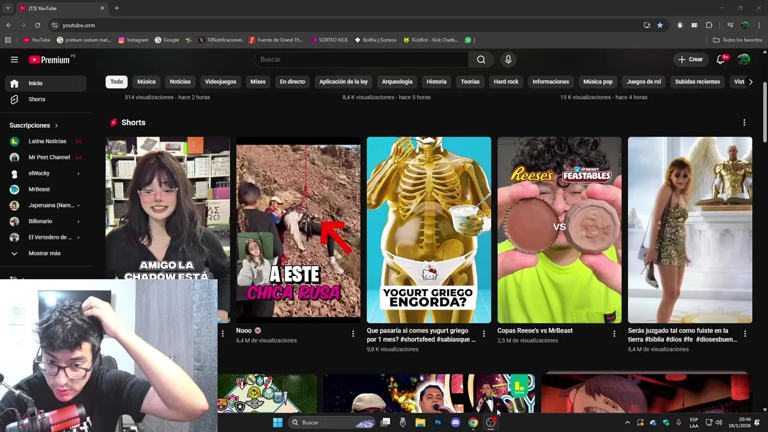Open options for the Shorts section
The image size is (768, 432).
[744, 122]
